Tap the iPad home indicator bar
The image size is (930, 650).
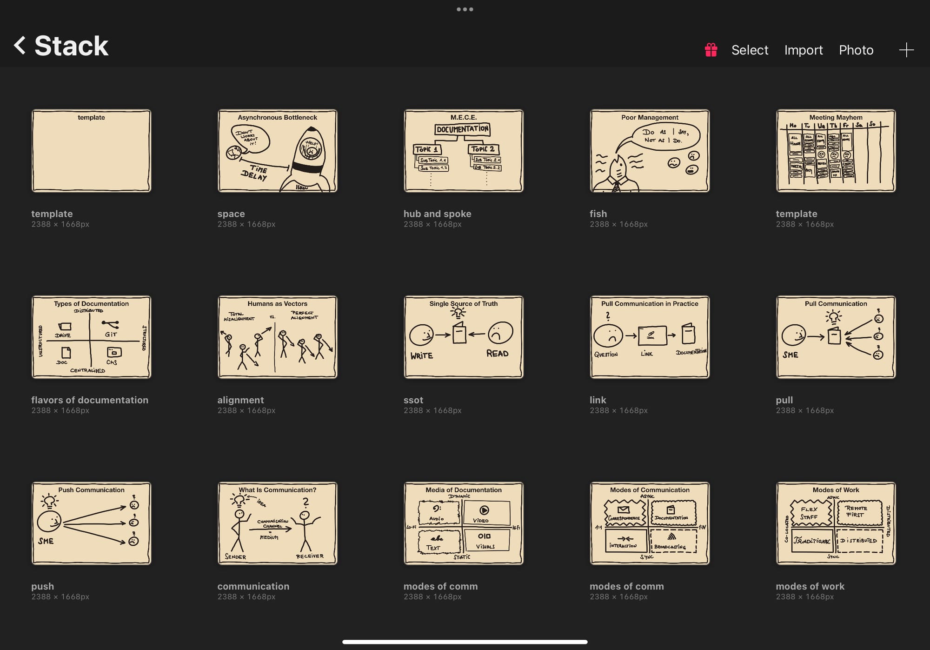click(465, 642)
